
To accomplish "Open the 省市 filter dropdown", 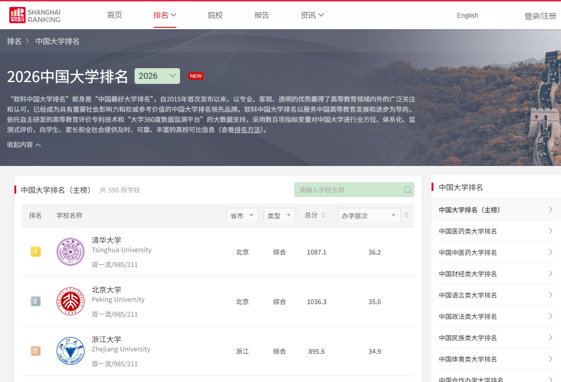I will (x=242, y=216).
